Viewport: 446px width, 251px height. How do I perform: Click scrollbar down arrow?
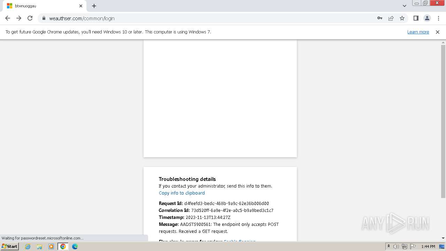pos(443,238)
